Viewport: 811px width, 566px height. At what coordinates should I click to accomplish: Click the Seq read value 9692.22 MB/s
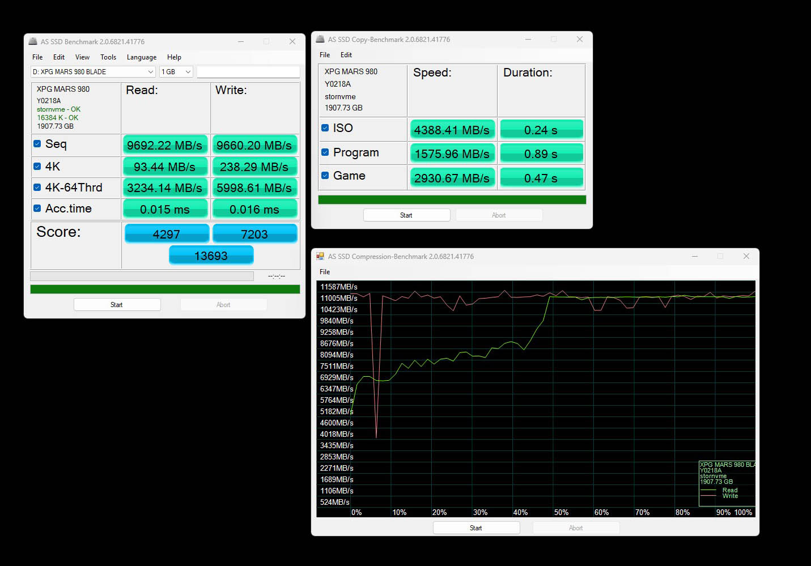[165, 145]
